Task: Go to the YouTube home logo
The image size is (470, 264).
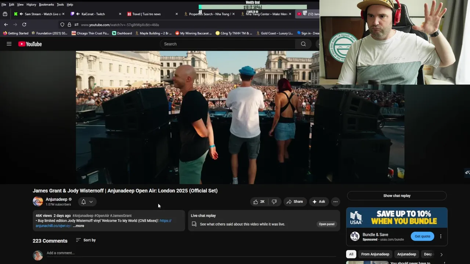Action: (x=30, y=44)
